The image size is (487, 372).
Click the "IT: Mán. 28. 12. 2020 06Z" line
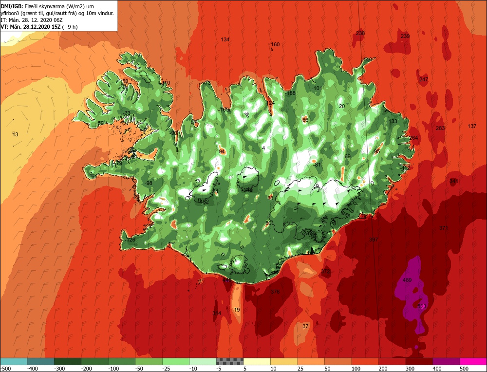(32, 20)
